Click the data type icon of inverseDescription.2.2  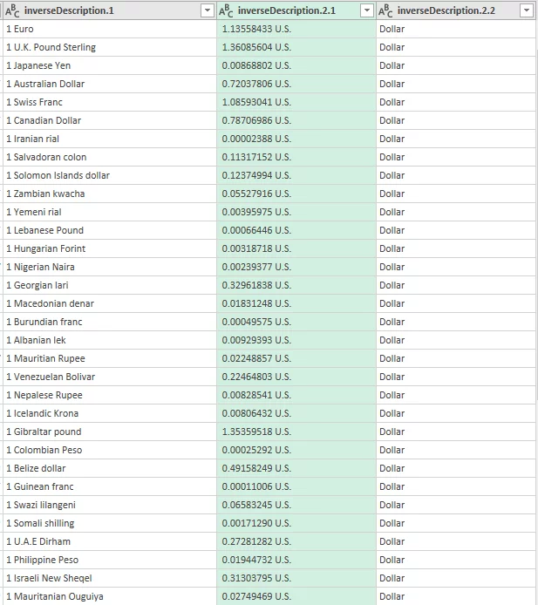385,10
